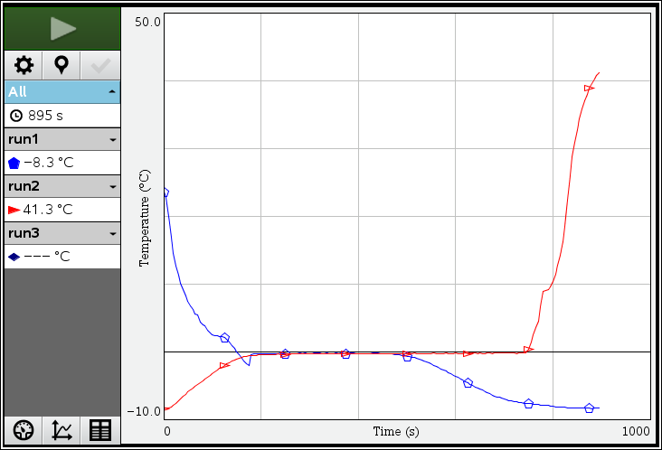Switch to the Table view icon
Image resolution: width=662 pixels, height=450 pixels.
point(100,430)
